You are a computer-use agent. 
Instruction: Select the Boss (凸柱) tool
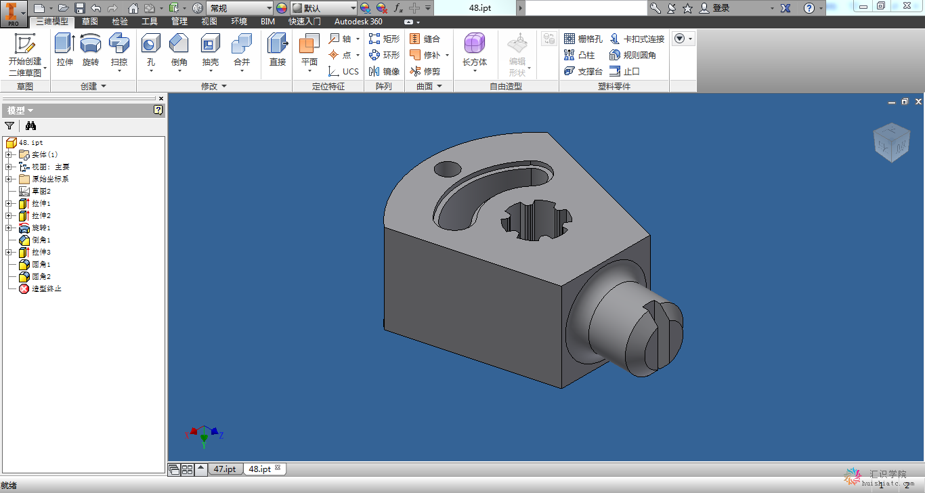[580, 55]
